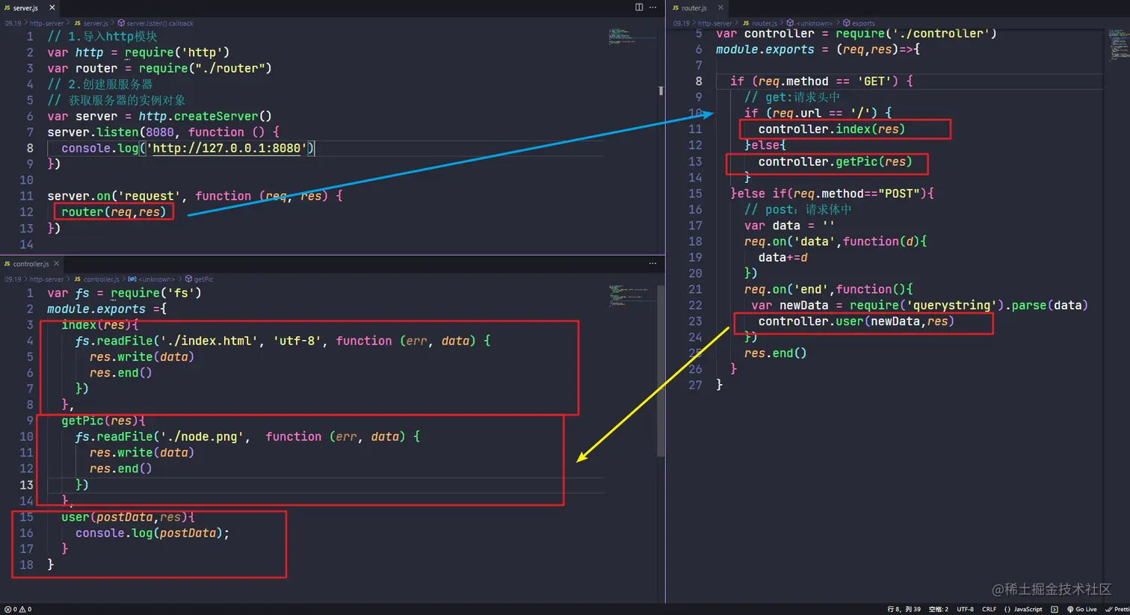Image resolution: width=1130 pixels, height=615 pixels.
Task: Close the controller.js tab
Action: coord(56,263)
